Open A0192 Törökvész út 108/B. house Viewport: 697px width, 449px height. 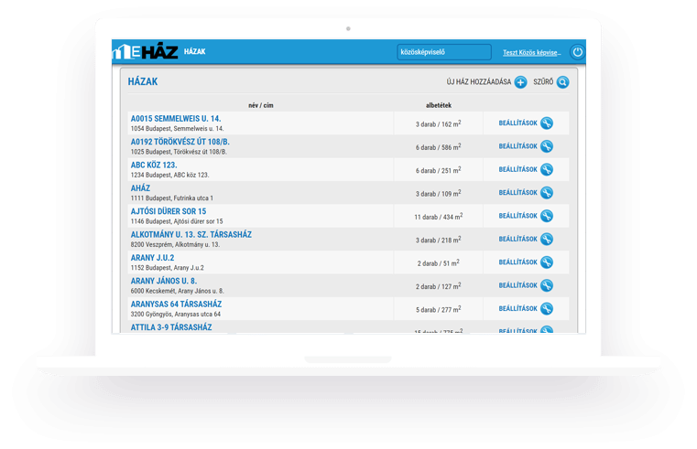180,142
